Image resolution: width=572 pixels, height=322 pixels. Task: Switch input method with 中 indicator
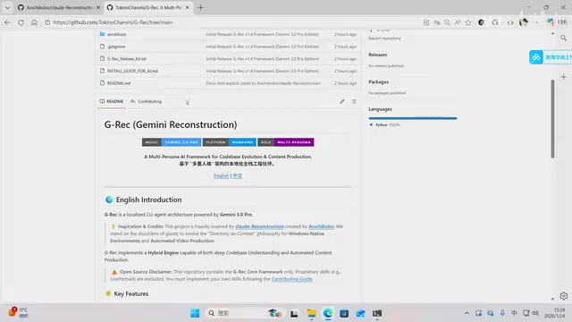515,313
